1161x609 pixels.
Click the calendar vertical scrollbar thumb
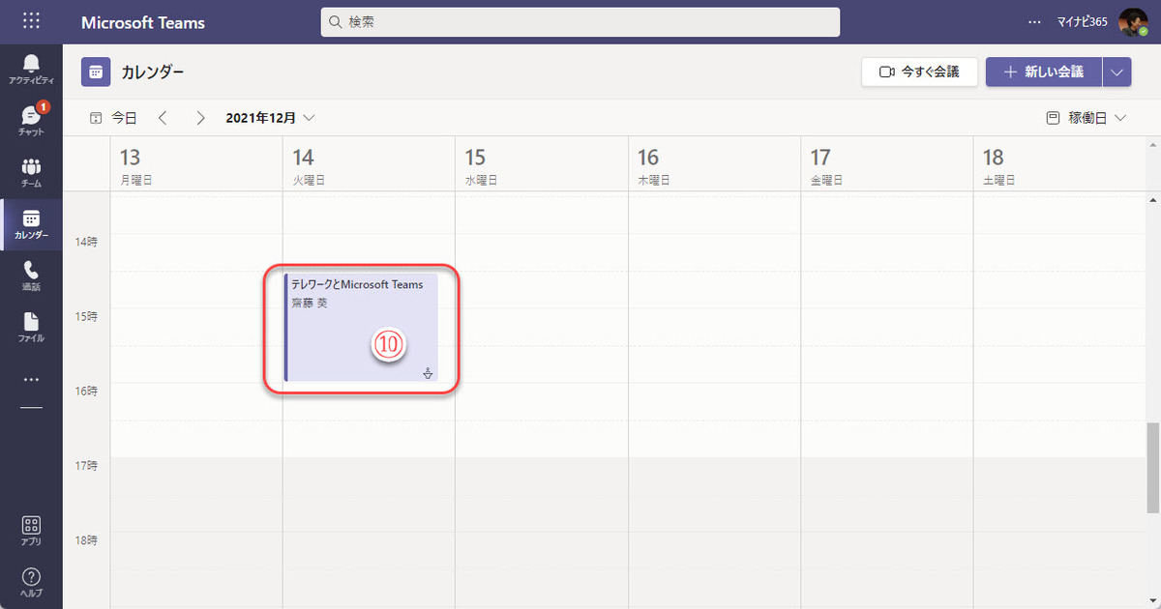(1152, 467)
